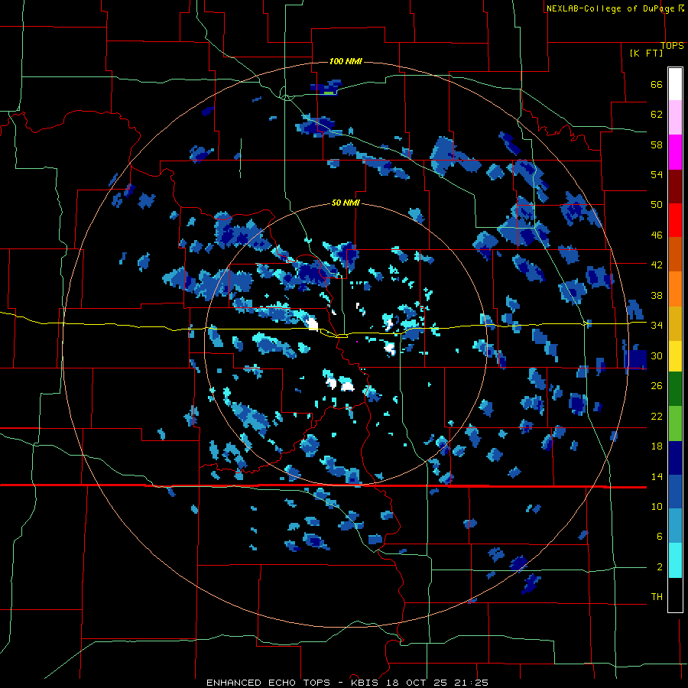The height and width of the screenshot is (688, 688).
Task: Select the orange 42 kft legend swatch
Action: pos(675,289)
